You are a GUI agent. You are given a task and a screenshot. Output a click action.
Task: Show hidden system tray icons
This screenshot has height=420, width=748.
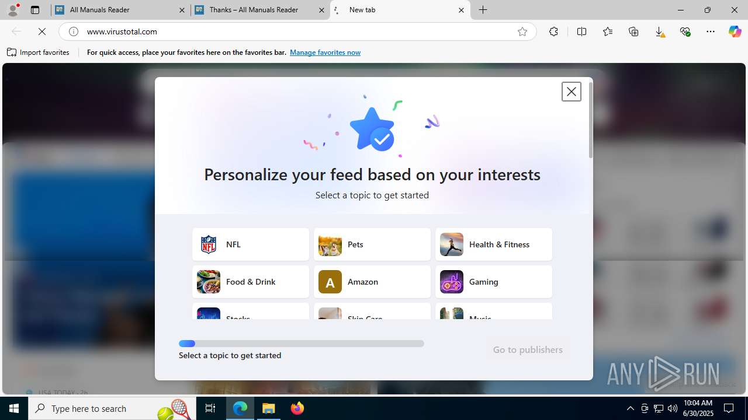(x=630, y=408)
